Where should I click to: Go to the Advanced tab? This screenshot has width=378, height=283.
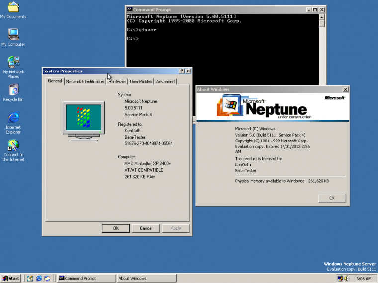(165, 82)
